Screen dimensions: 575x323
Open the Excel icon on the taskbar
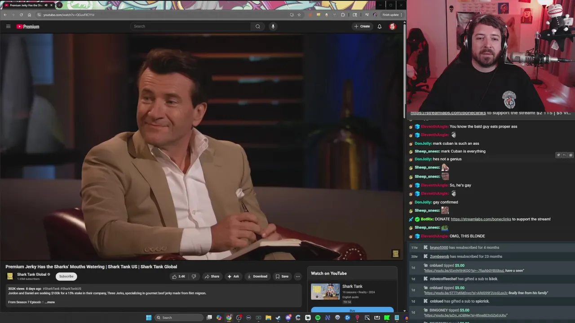click(258, 318)
